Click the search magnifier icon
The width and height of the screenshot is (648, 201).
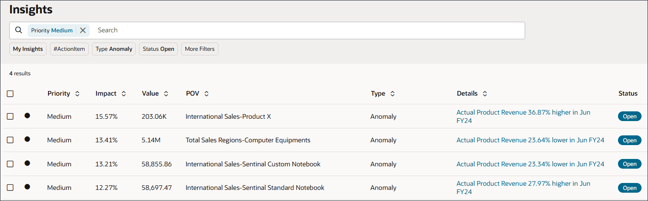tap(18, 30)
